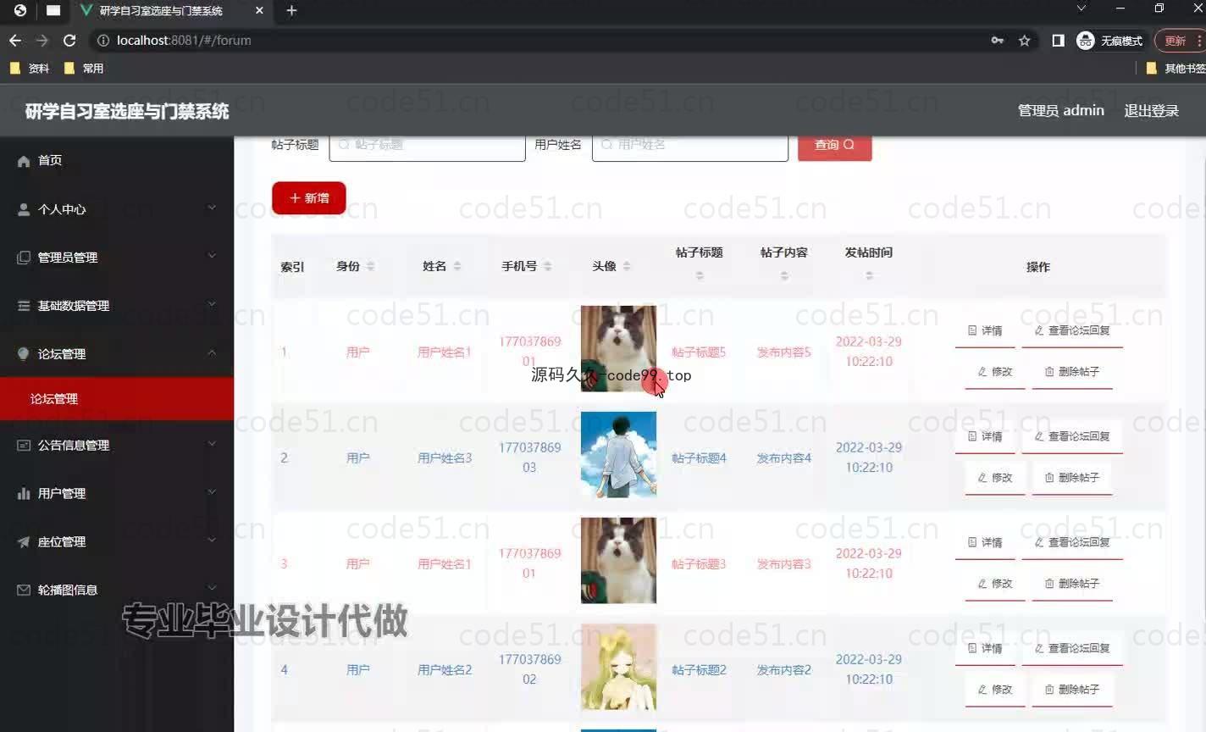Go back using the browser back arrow

15,40
